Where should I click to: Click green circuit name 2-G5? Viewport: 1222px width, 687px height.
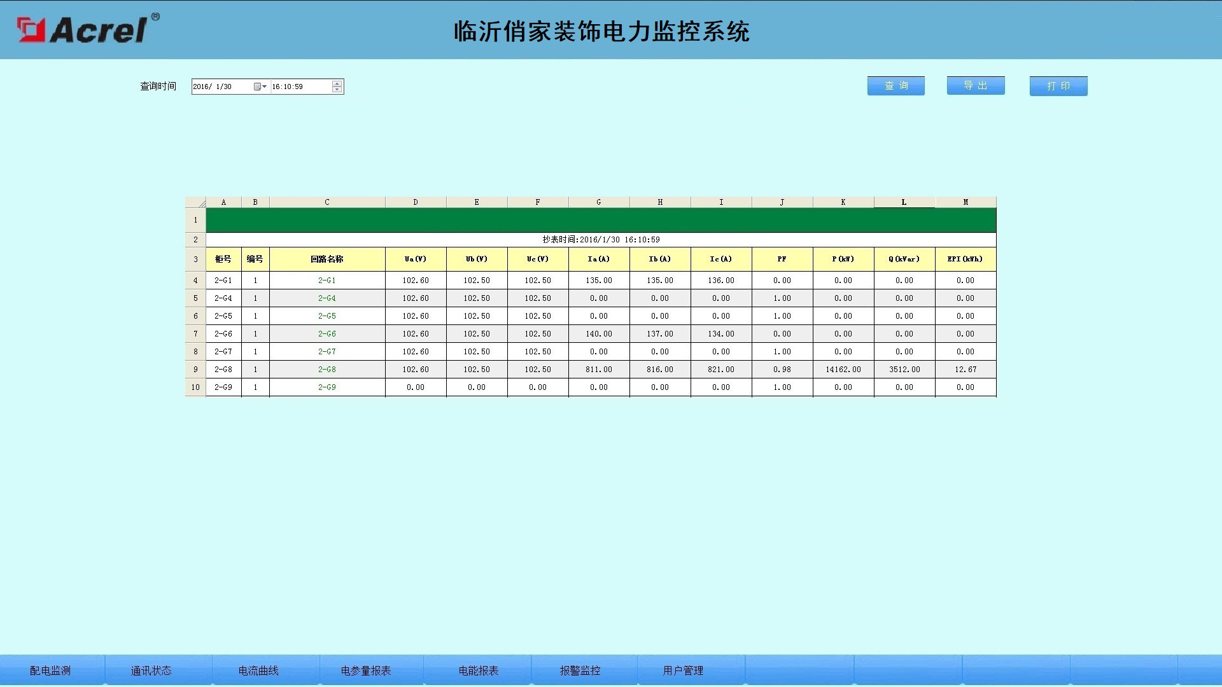tap(327, 316)
